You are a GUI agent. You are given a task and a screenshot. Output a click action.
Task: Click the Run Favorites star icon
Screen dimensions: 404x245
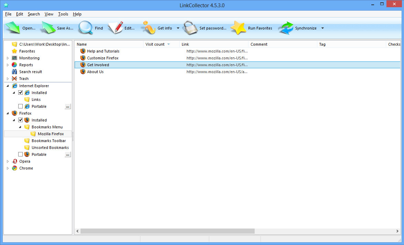click(x=238, y=28)
